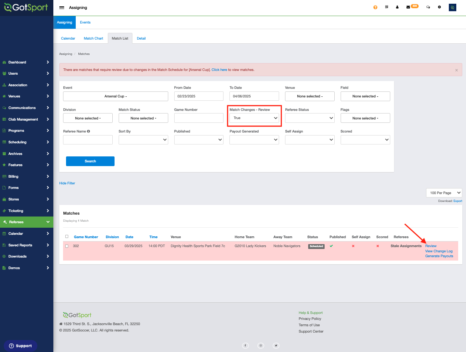Screen dimensions: 466x352
Task: Click the Review link for the match
Action: point(431,246)
